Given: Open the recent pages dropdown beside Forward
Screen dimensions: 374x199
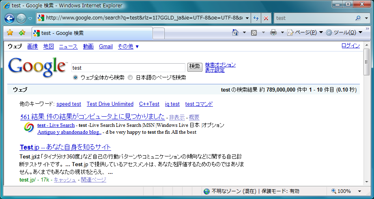Looking at the screenshot, I should click(x=30, y=19).
